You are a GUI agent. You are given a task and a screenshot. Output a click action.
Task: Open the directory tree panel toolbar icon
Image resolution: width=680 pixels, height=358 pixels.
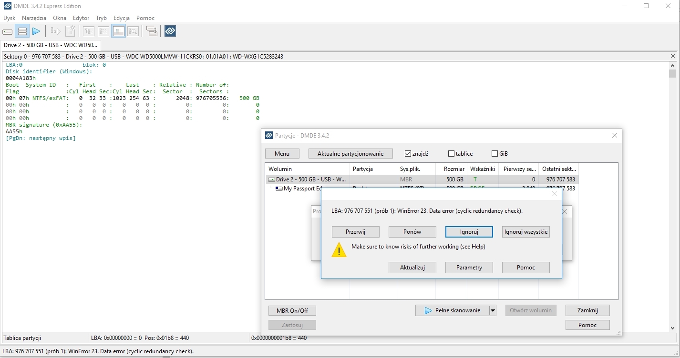click(x=89, y=31)
